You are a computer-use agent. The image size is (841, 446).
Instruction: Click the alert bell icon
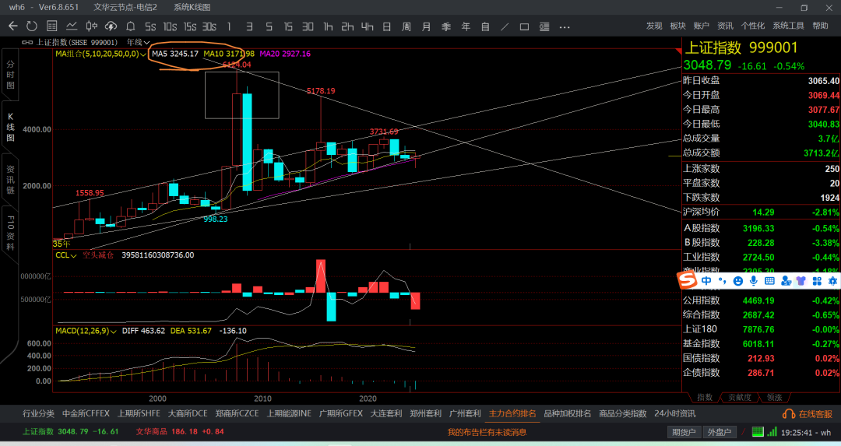pos(130,26)
